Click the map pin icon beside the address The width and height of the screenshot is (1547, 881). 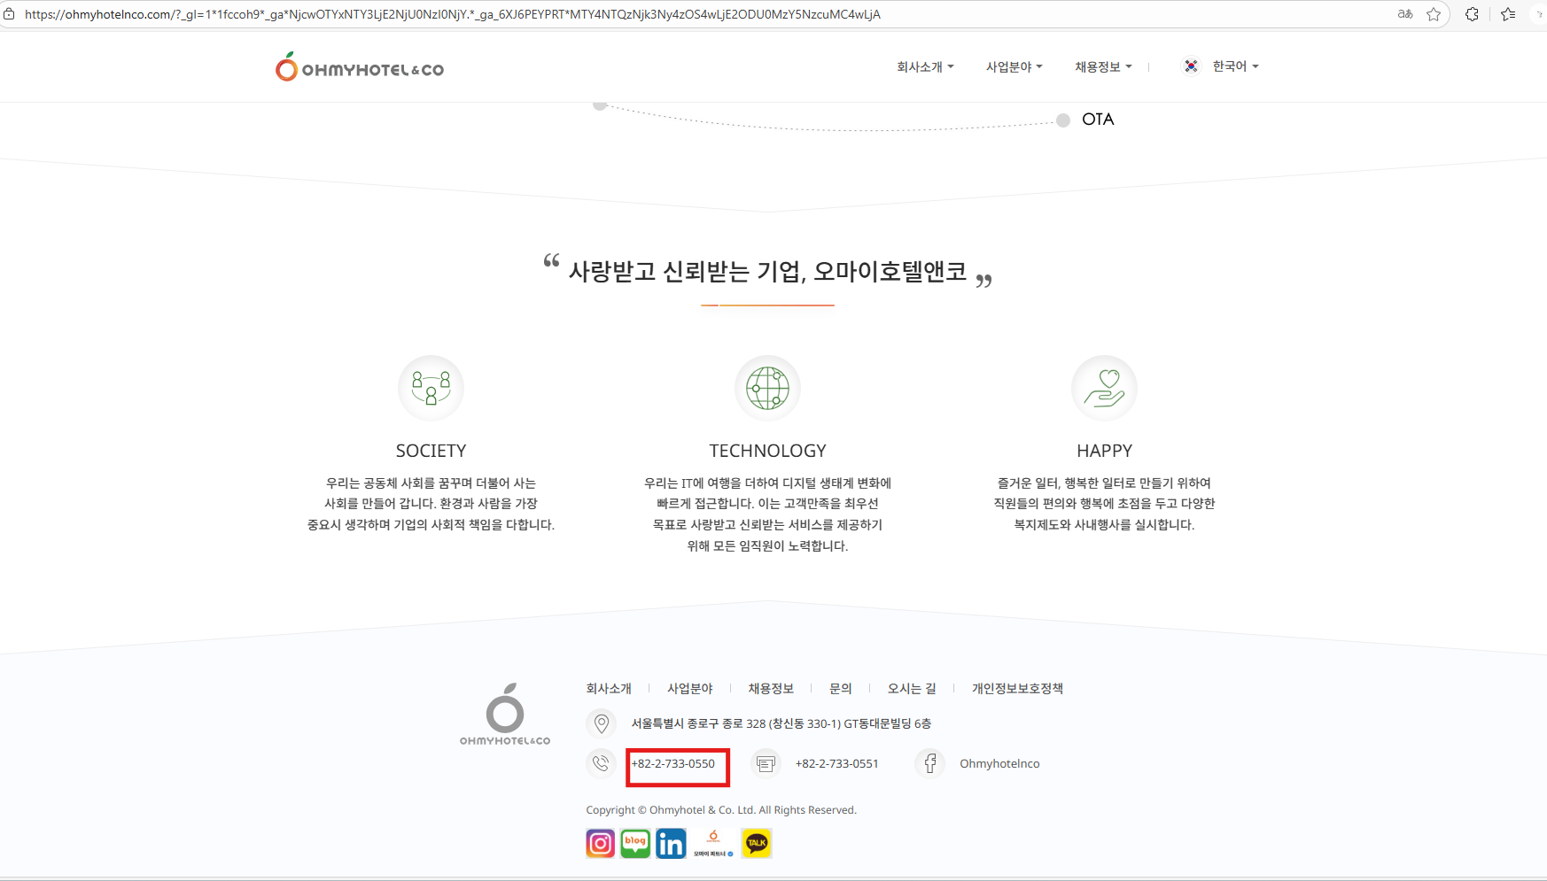tap(601, 723)
